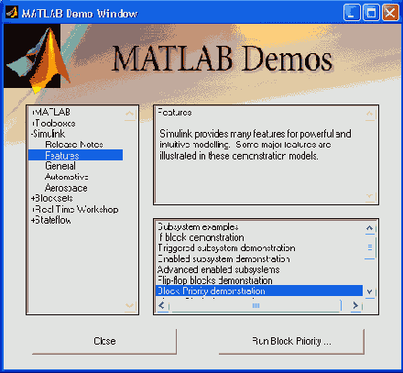Image resolution: width=403 pixels, height=373 pixels.
Task: Select Release Notes under Simulink
Action: (74, 145)
